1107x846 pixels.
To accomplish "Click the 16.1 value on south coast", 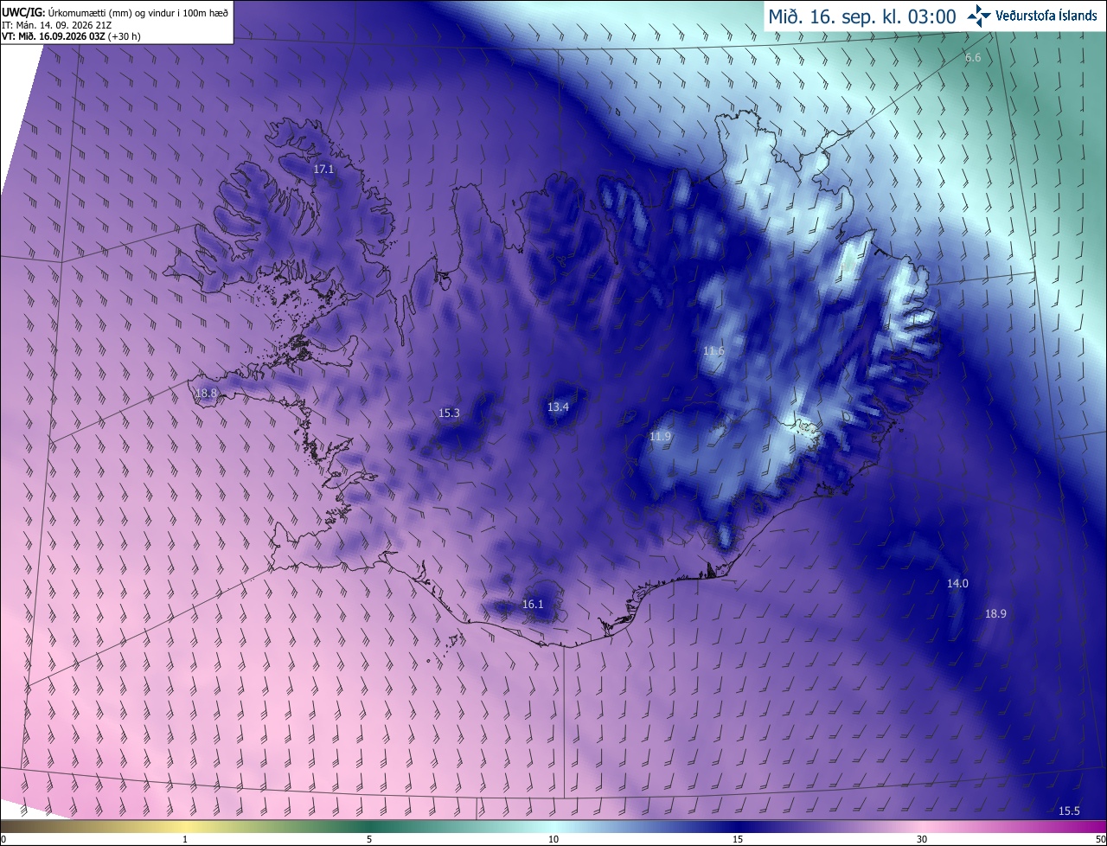I will pos(533,605).
